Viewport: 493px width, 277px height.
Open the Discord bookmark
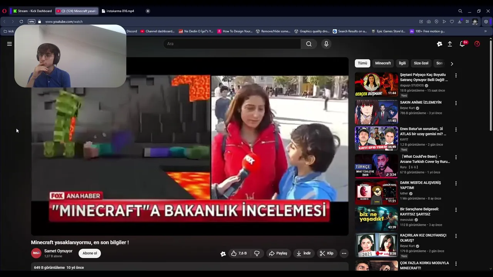(131, 31)
